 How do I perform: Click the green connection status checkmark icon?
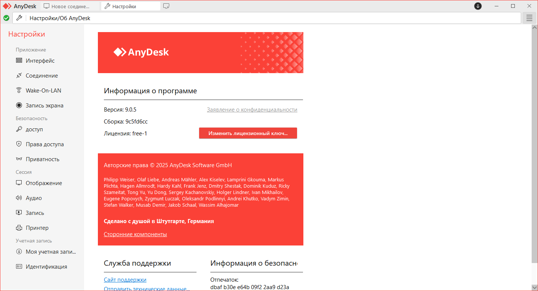[x=6, y=18]
